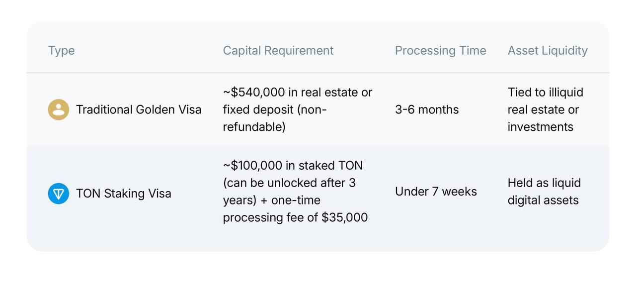Image resolution: width=636 pixels, height=293 pixels.
Task: Click the Under 7 weeks processing time cell
Action: coord(436,192)
